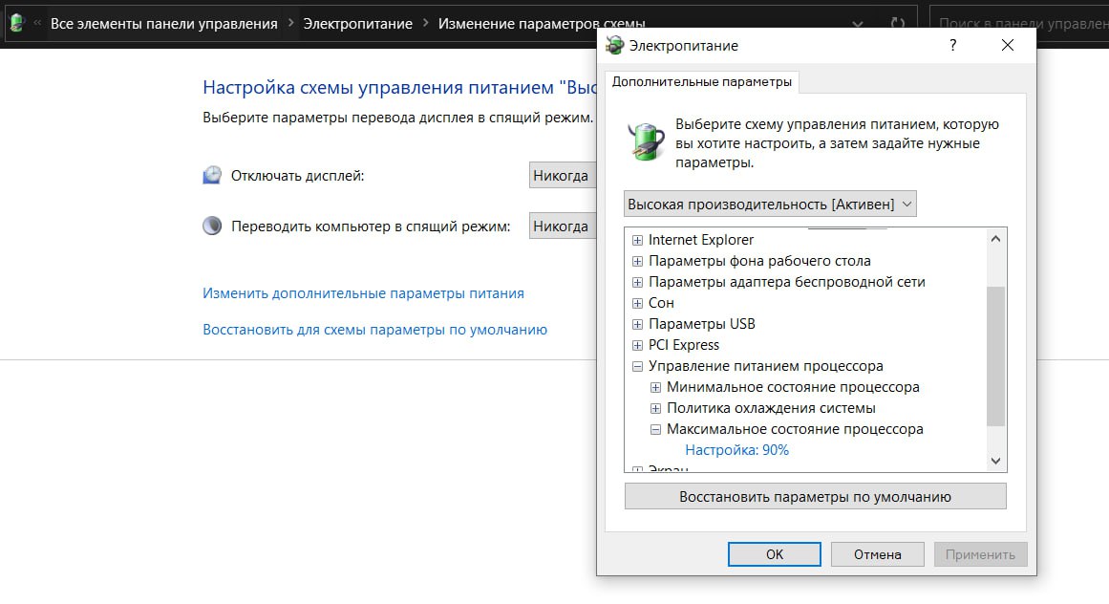This screenshot has height=604, width=1109.
Task: Collapse the processor power management node
Action: (x=637, y=366)
